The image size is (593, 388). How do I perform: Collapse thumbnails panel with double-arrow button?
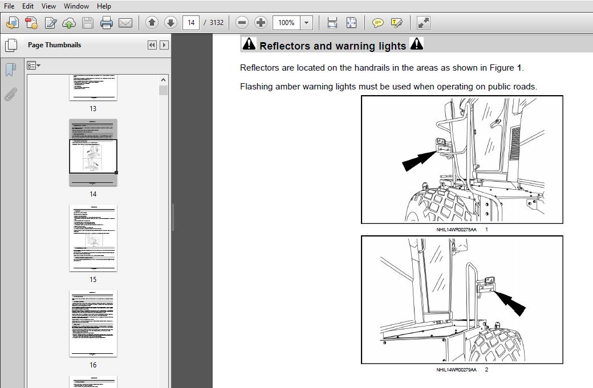pos(152,45)
